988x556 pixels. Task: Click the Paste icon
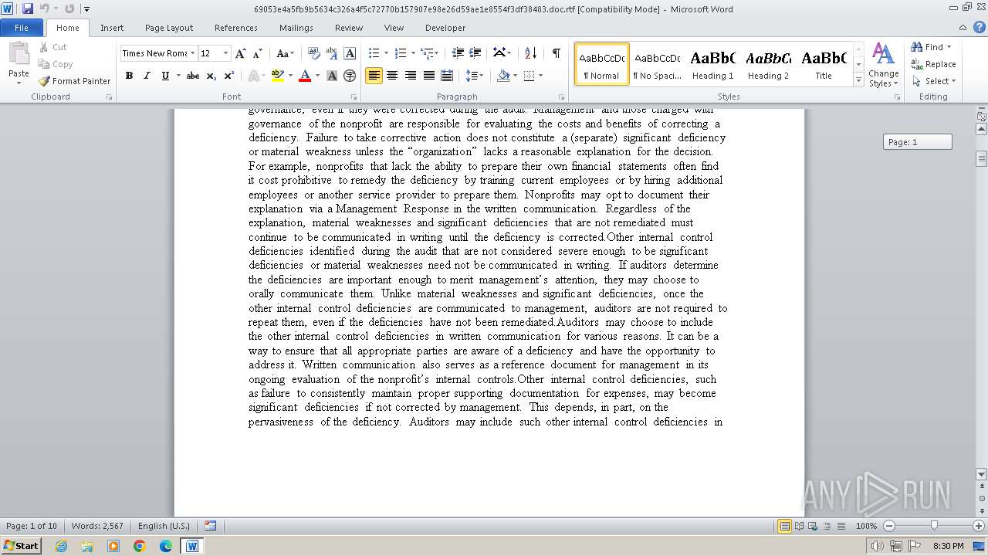click(x=19, y=53)
